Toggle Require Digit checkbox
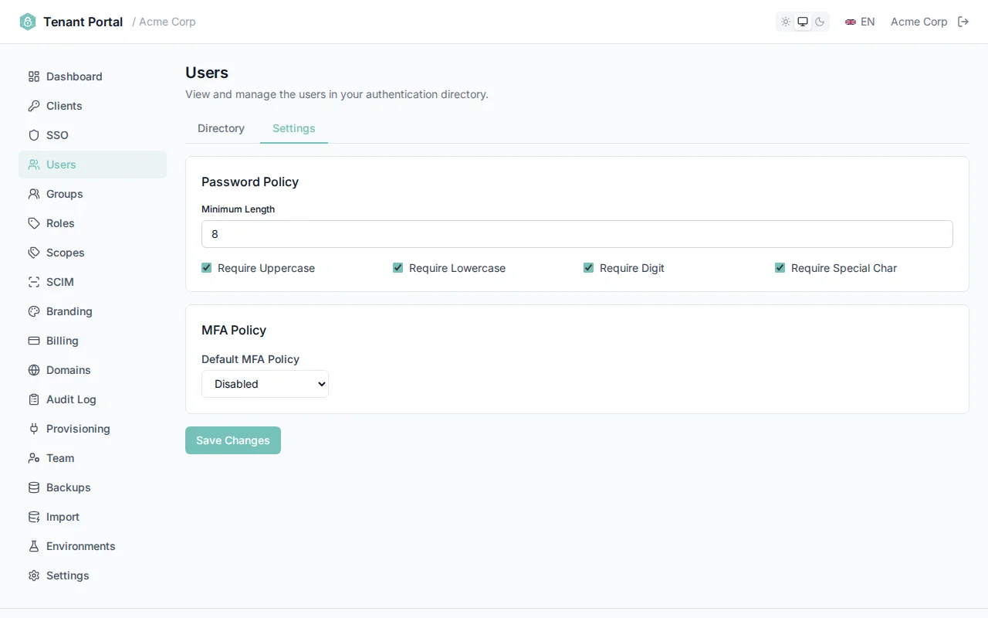Image resolution: width=988 pixels, height=618 pixels. coord(588,267)
